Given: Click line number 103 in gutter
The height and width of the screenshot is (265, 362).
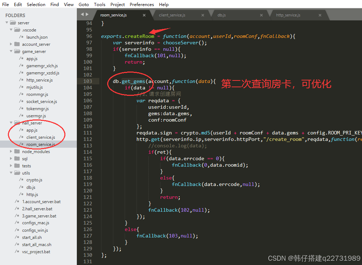Looking at the screenshot, I should pyautogui.click(x=88, y=81).
